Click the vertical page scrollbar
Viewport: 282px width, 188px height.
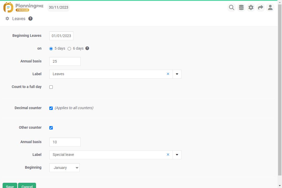pos(280,90)
